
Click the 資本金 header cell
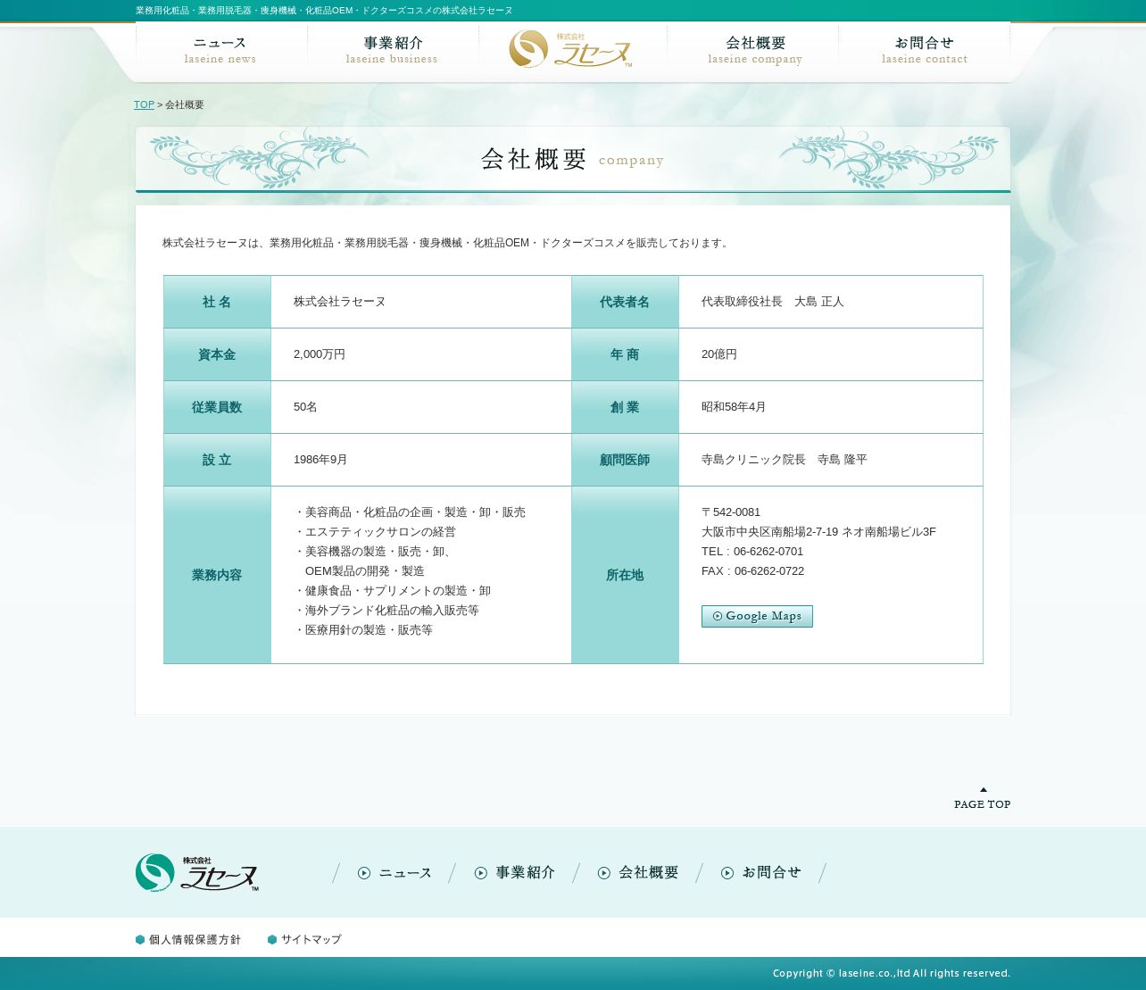pyautogui.click(x=217, y=354)
